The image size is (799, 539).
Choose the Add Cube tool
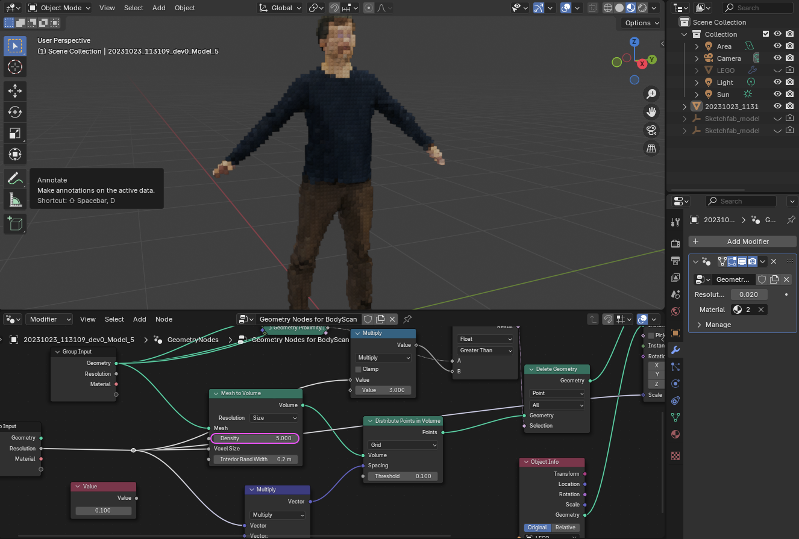click(15, 223)
